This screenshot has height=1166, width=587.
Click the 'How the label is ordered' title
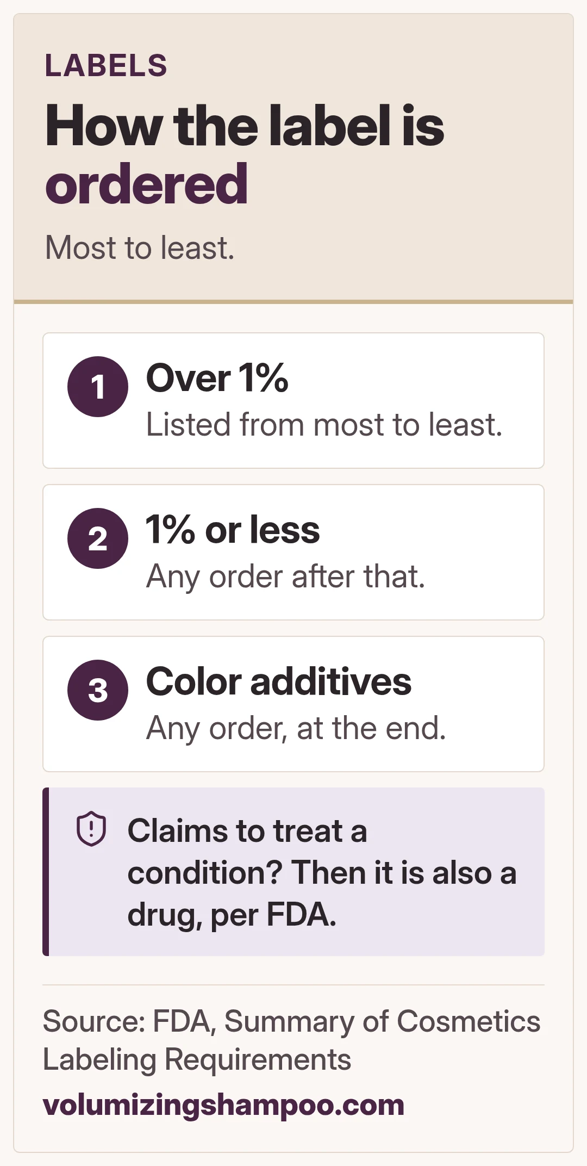coord(245,154)
